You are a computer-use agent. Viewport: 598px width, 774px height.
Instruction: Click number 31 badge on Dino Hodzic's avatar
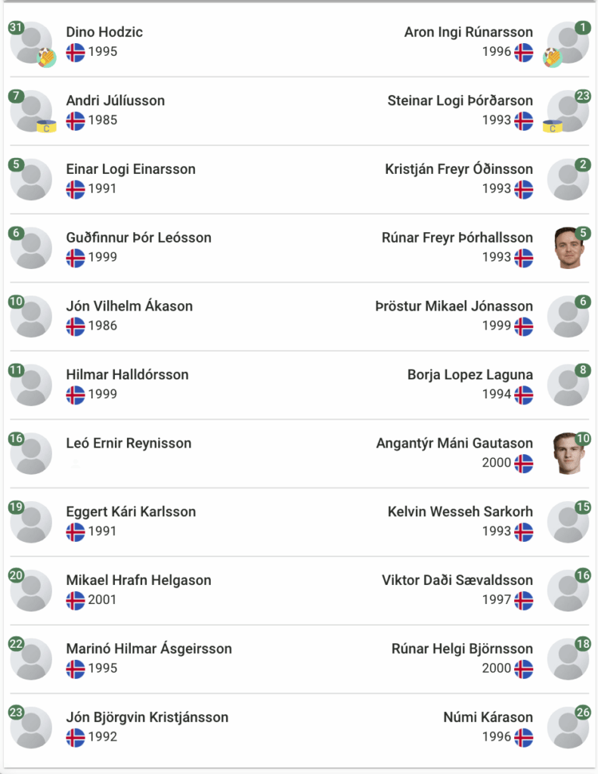[17, 28]
